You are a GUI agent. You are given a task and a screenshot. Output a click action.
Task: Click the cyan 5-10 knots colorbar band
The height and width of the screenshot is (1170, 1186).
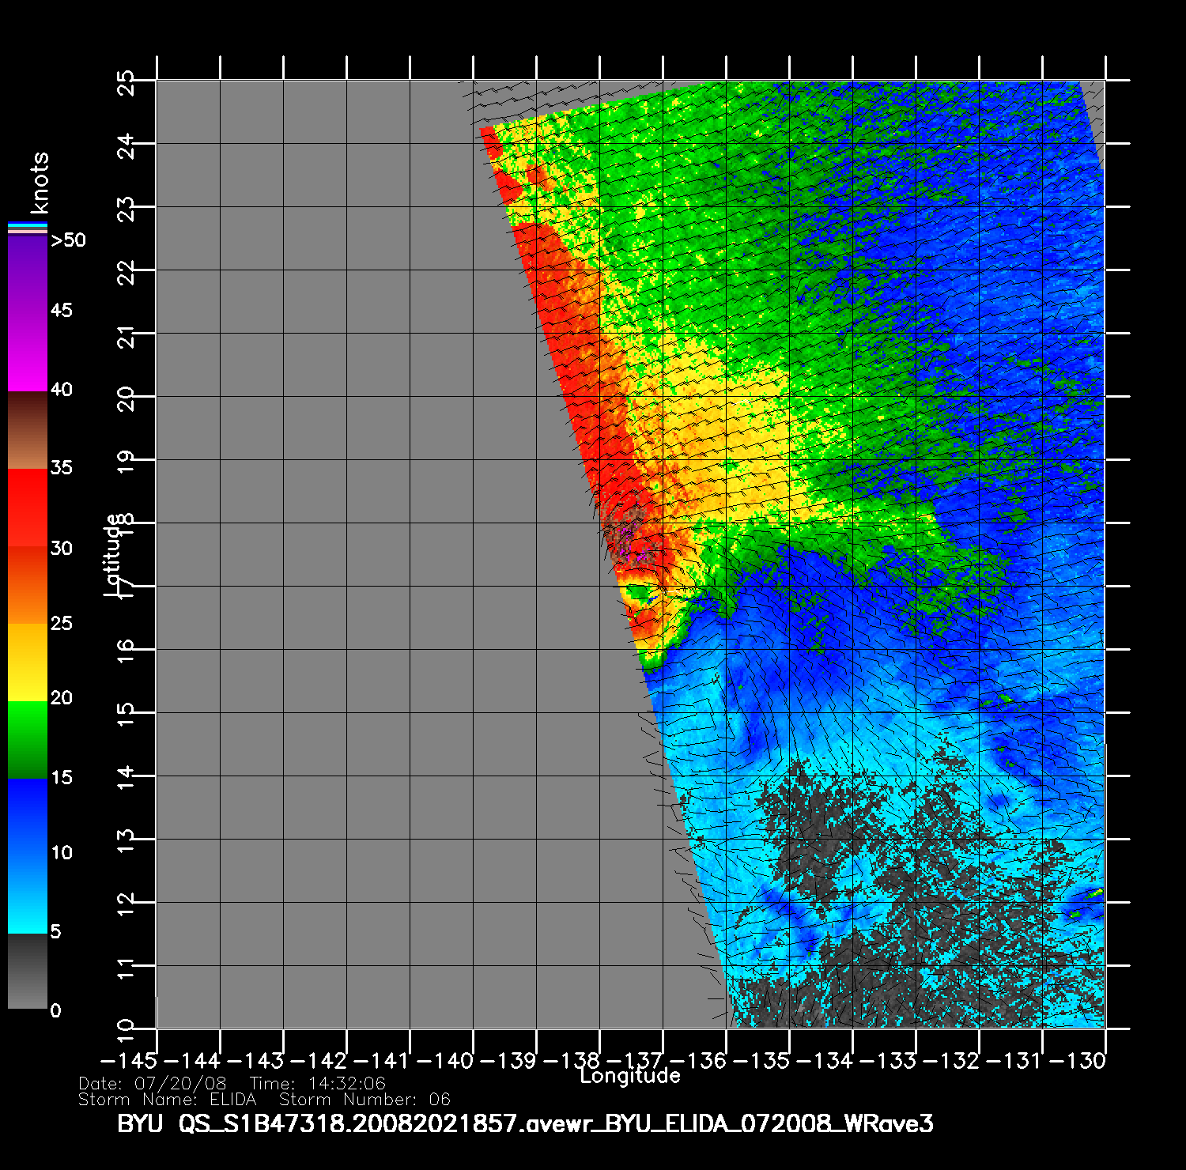click(27, 893)
